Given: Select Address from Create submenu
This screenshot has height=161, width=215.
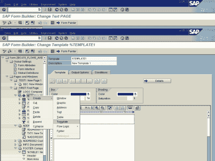Looking at the screenshot, I should (x=66, y=108).
